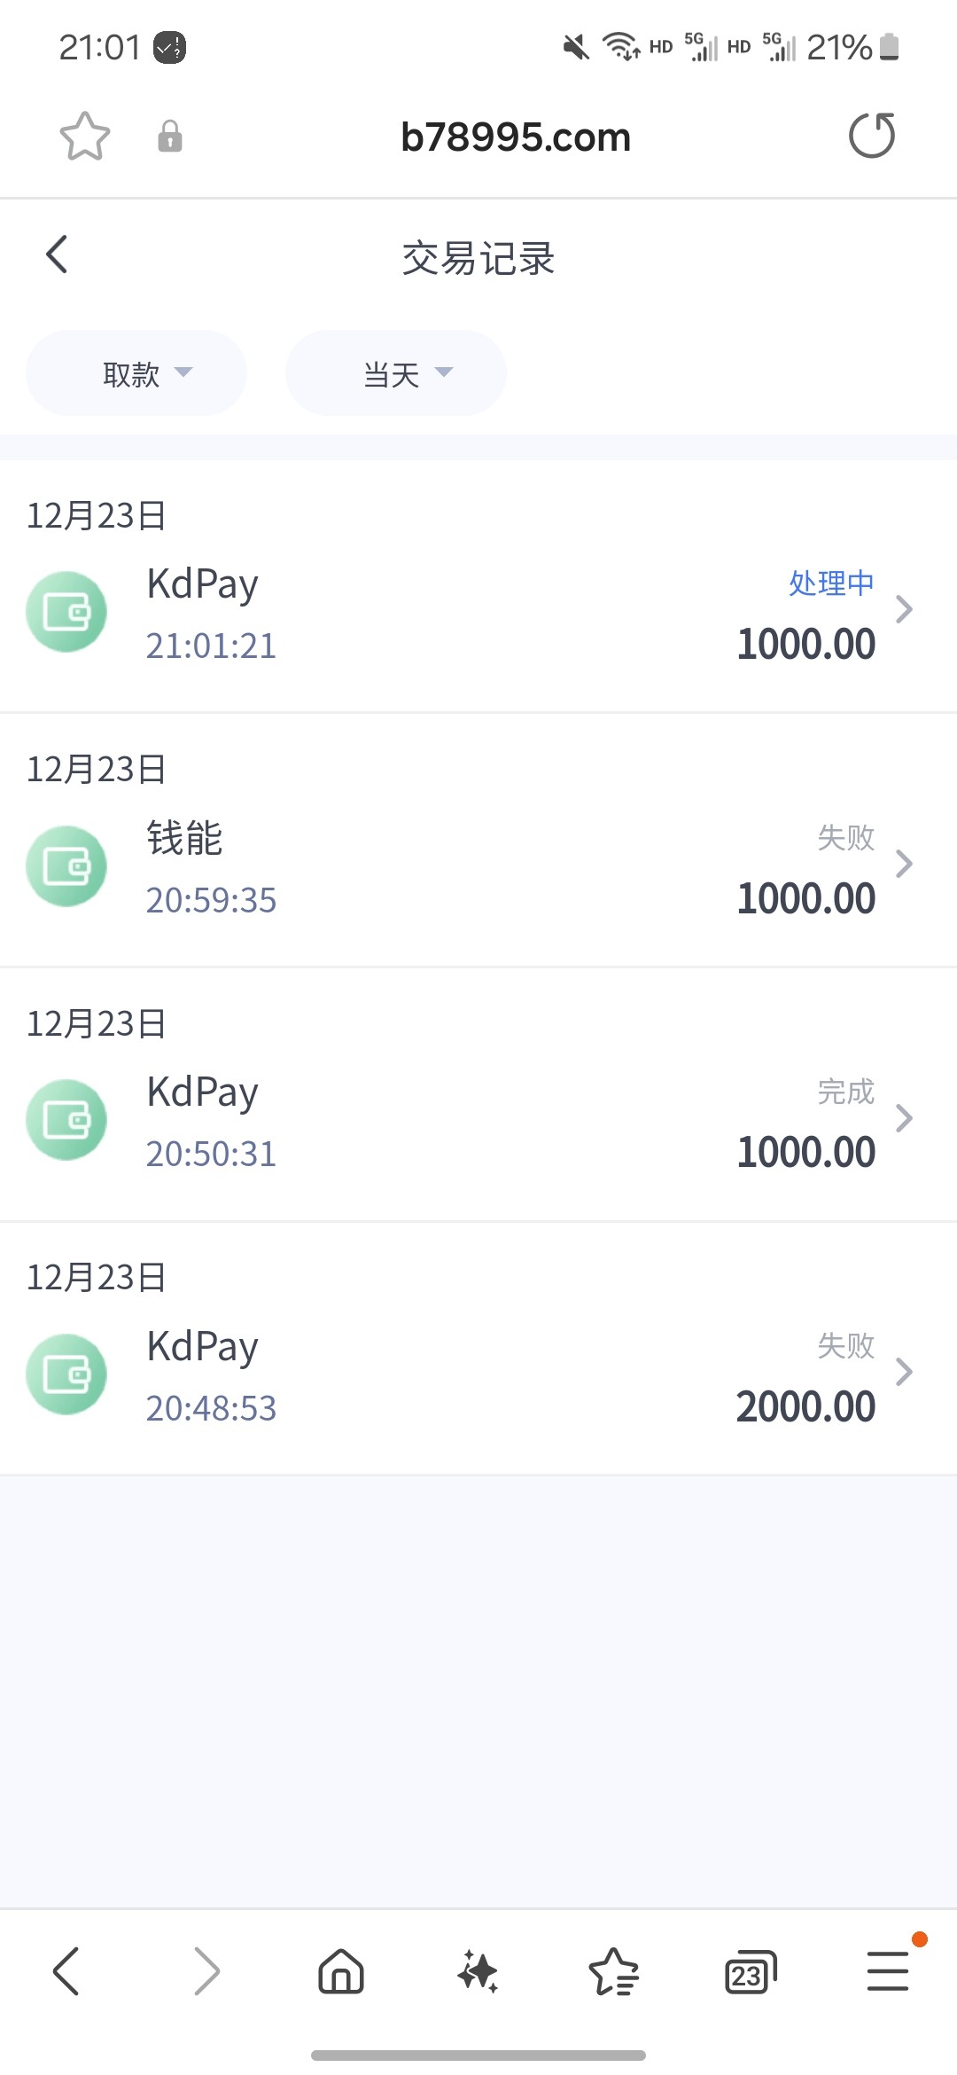The image size is (957, 2075).
Task: Open the browser hamburger menu
Action: (x=887, y=1971)
